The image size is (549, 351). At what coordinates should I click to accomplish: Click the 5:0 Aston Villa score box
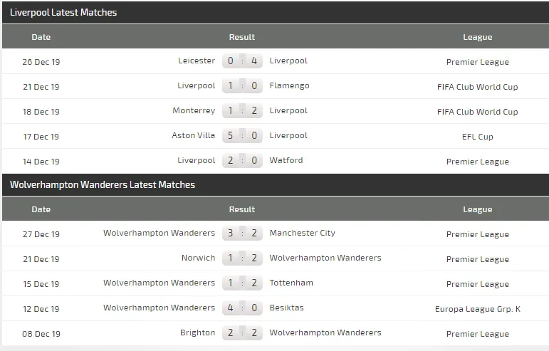click(242, 136)
